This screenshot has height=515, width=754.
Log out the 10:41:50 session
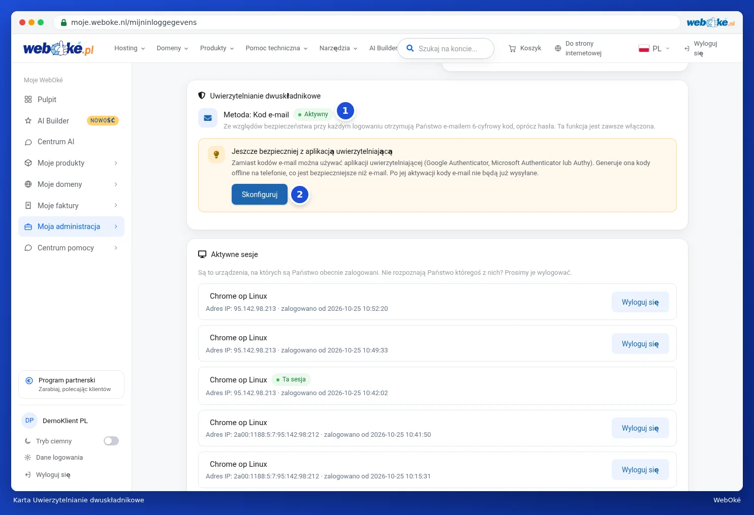640,428
